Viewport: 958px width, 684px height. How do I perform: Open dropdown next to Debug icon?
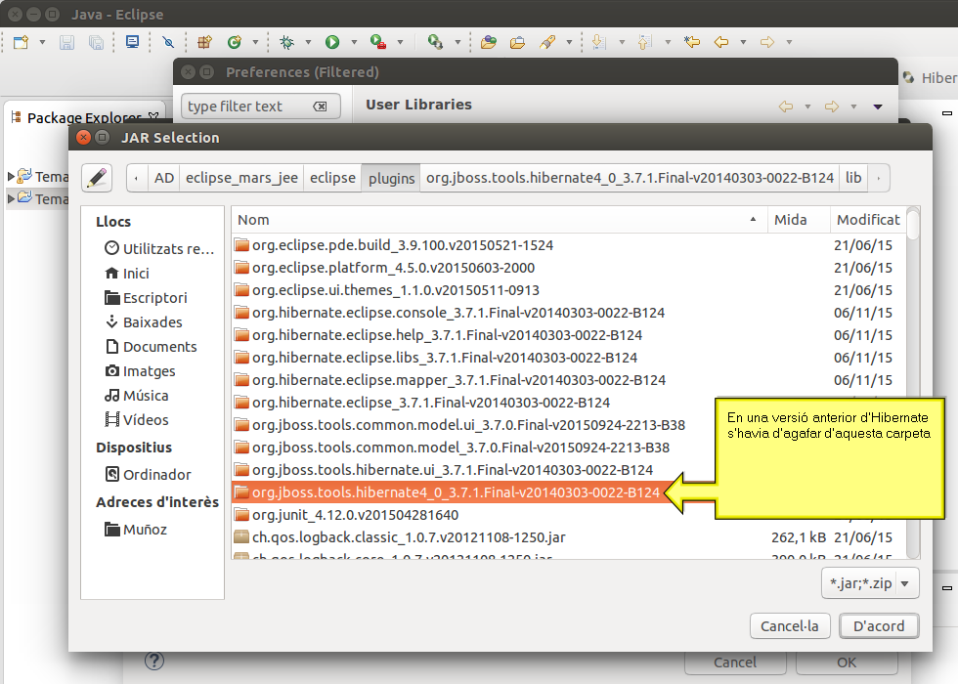pos(308,42)
